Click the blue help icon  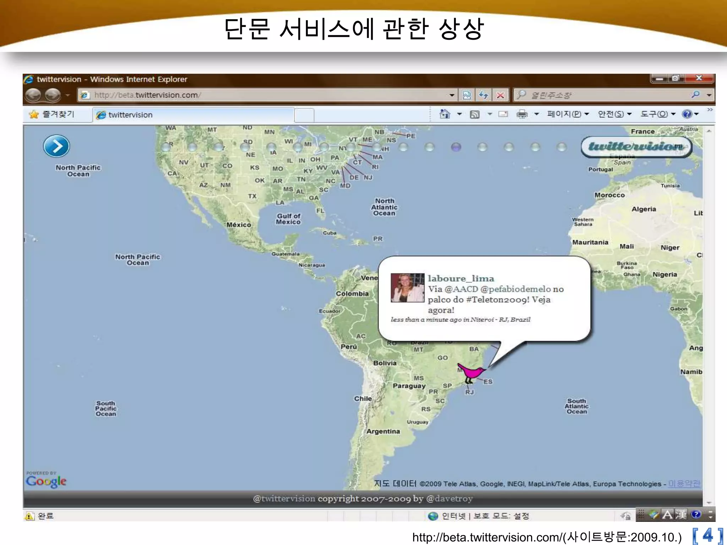coord(687,114)
